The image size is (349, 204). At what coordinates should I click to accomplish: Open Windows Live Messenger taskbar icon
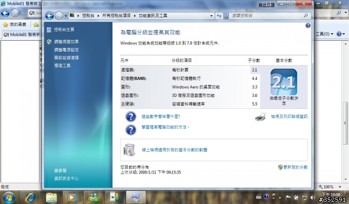[x=93, y=197]
